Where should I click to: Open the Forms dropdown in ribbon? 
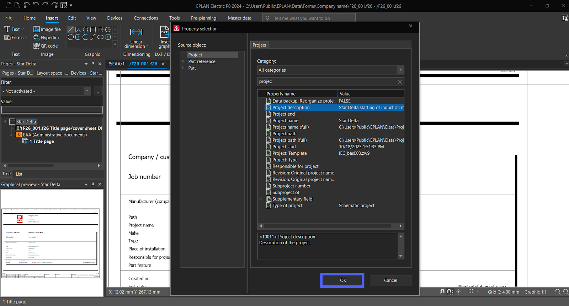pyautogui.click(x=16, y=38)
